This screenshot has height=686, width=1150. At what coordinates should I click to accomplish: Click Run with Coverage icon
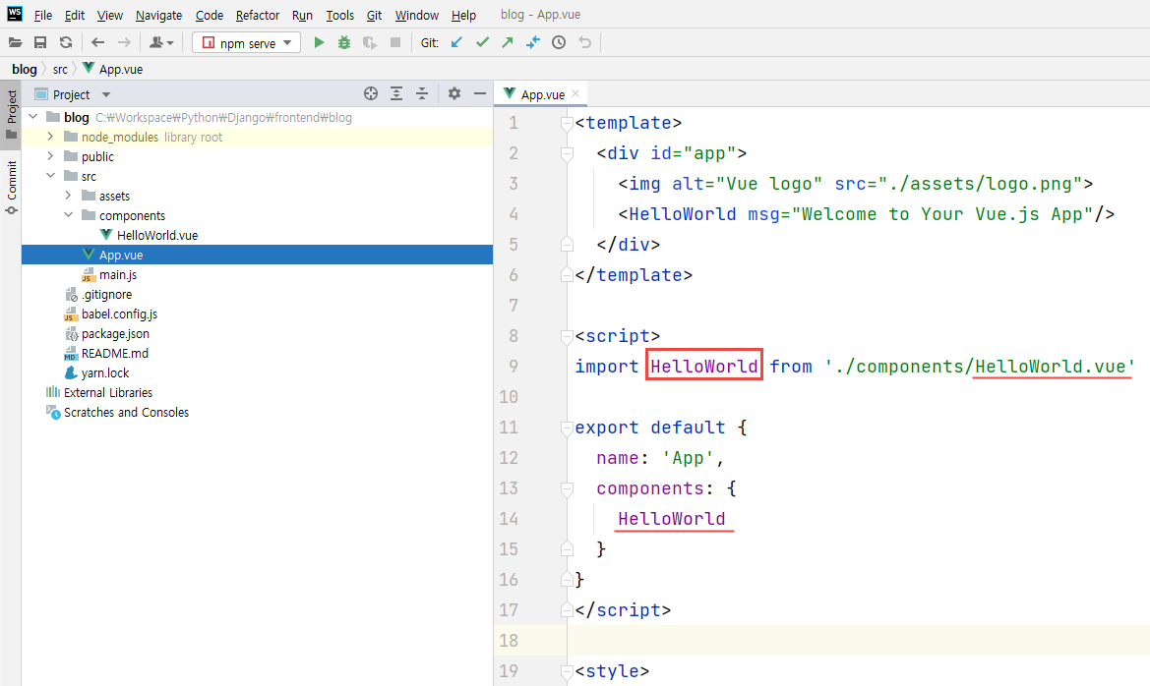(x=370, y=42)
